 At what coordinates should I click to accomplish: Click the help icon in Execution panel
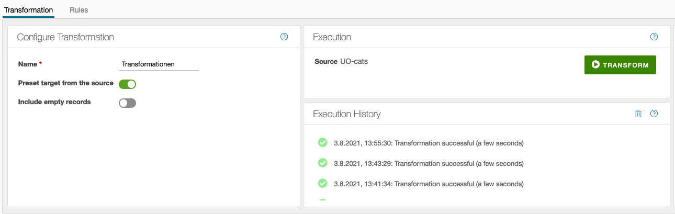pyautogui.click(x=654, y=37)
